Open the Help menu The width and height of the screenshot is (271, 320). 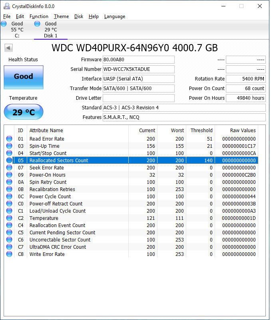[94, 16]
